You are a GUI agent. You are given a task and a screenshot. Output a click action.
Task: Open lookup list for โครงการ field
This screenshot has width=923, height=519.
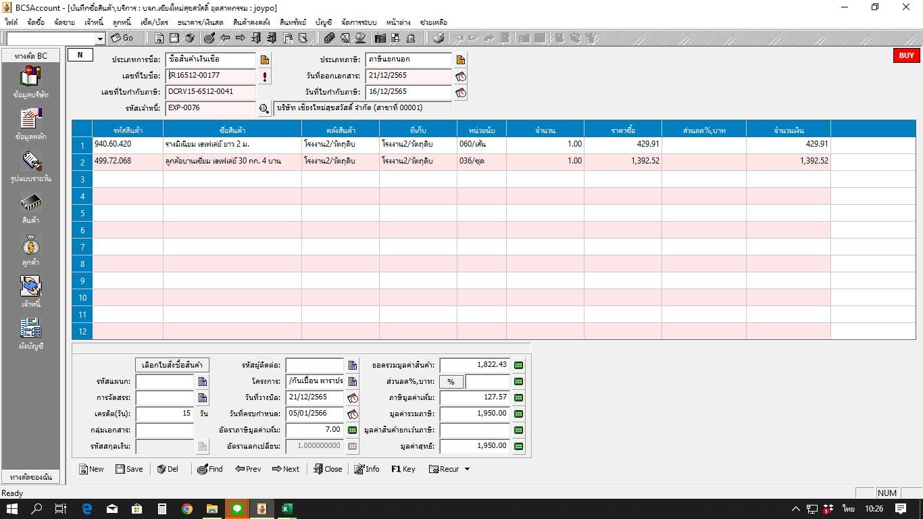click(352, 382)
